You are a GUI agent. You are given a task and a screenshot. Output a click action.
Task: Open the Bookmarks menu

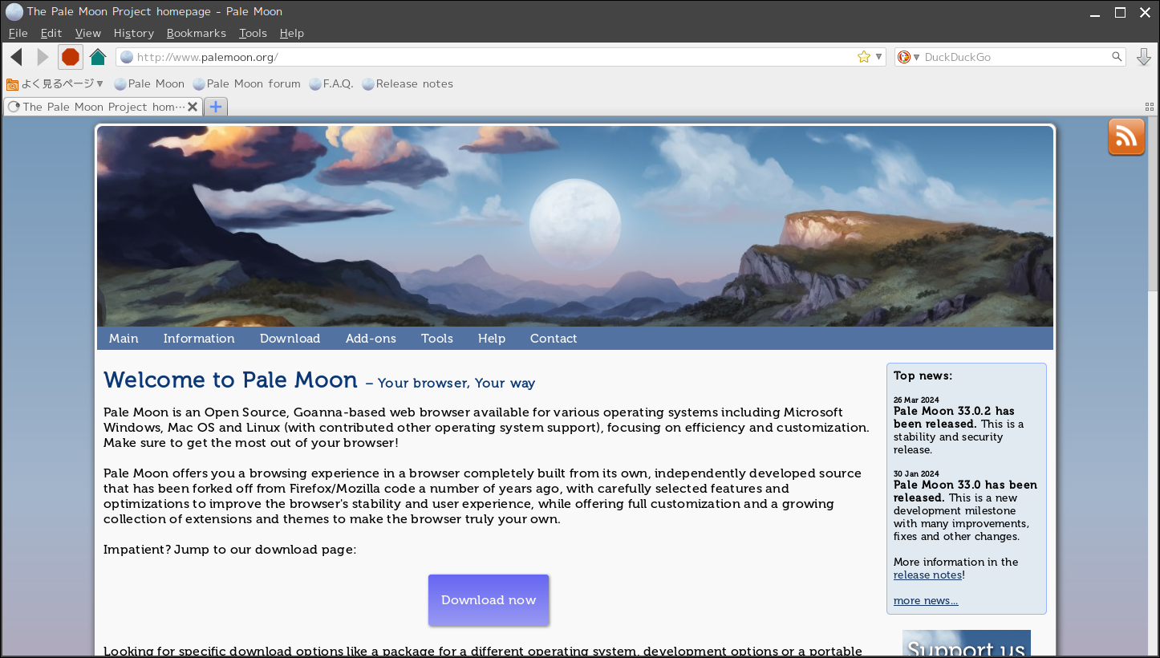[197, 33]
